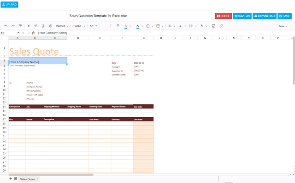Set text wrapping mode
Viewport: 295px width, 183px height.
[x=191, y=26]
